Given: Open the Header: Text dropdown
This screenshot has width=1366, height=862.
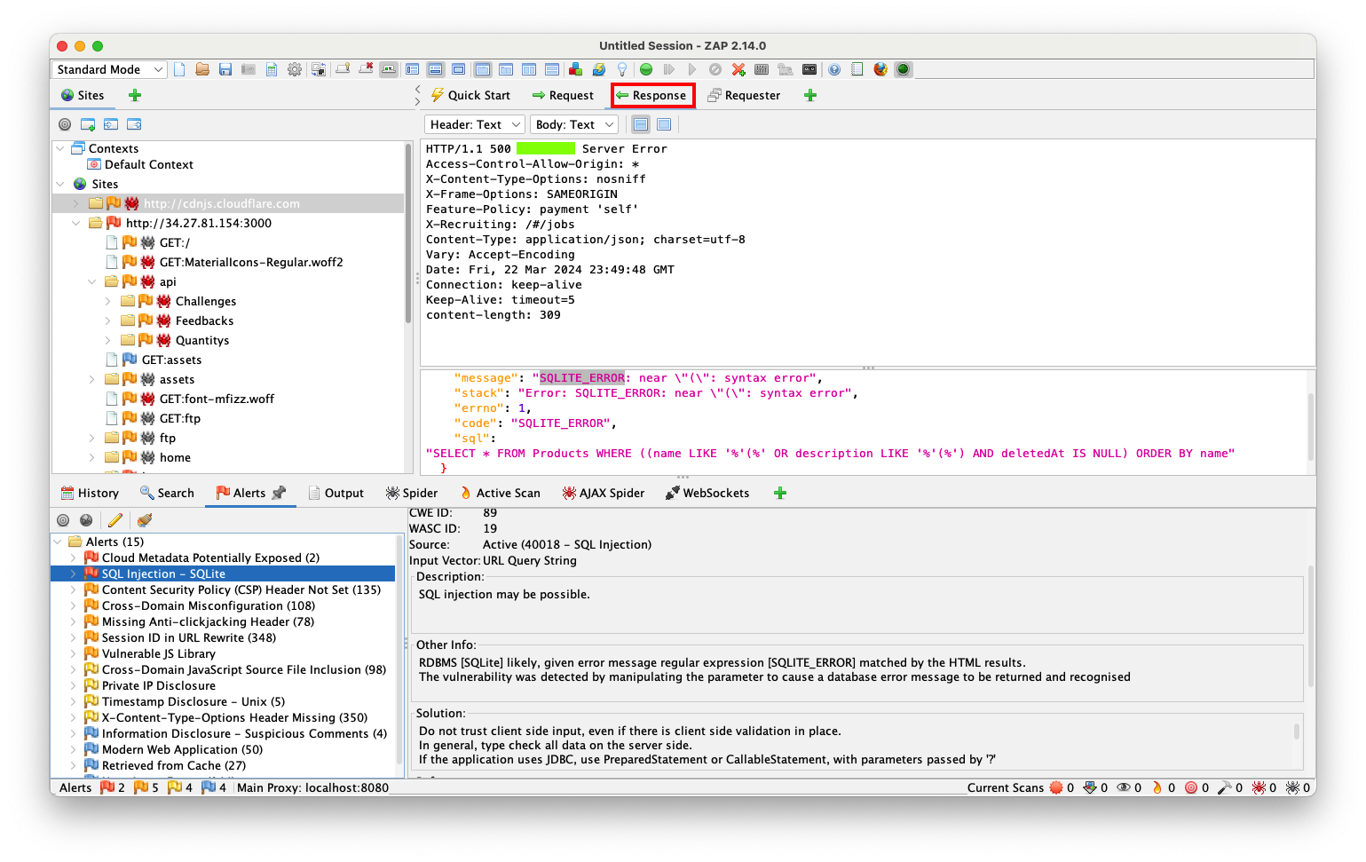Looking at the screenshot, I should click(x=474, y=124).
